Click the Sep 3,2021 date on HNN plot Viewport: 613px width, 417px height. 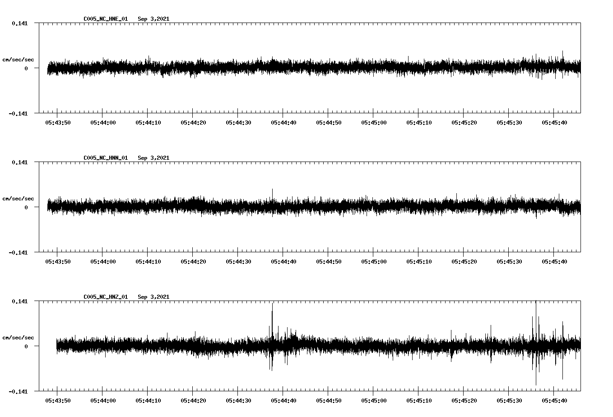click(153, 158)
